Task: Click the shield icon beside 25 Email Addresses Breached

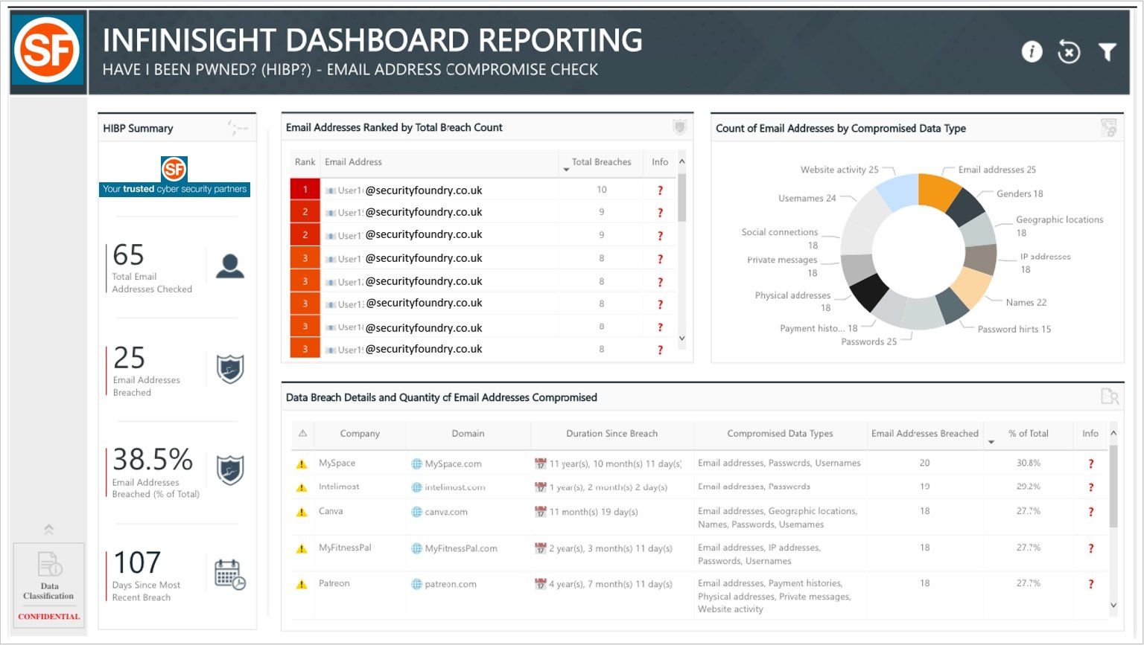Action: (x=230, y=369)
